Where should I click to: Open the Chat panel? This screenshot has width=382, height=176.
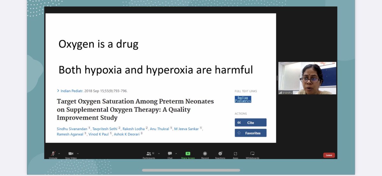(170, 155)
